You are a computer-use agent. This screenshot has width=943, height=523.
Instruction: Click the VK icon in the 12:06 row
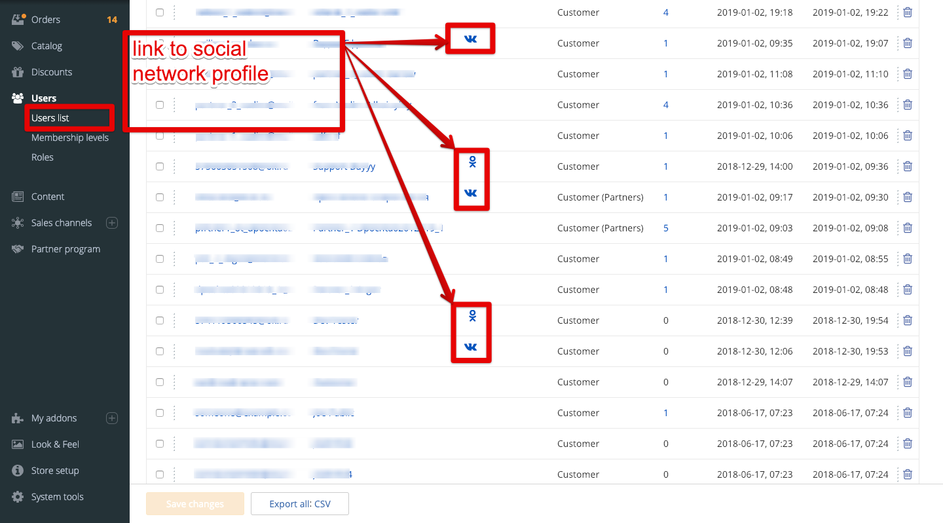coord(470,347)
